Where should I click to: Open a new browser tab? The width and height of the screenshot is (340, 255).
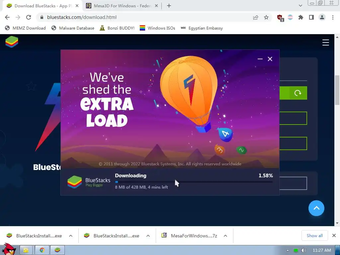[169, 6]
